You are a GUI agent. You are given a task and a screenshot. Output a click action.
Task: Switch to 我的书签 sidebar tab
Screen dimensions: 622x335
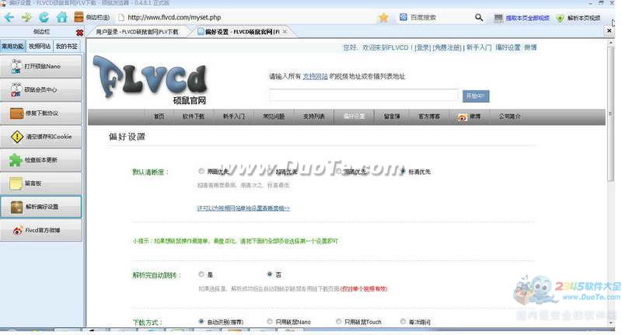point(66,47)
